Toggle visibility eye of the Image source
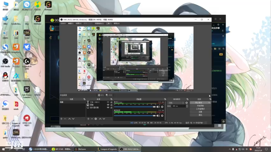Screen dimensions: 271x152 [x=108, y=105]
